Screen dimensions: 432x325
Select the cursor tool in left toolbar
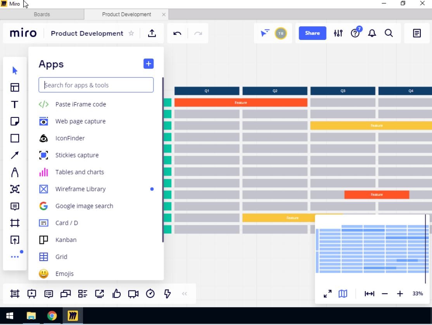15,71
